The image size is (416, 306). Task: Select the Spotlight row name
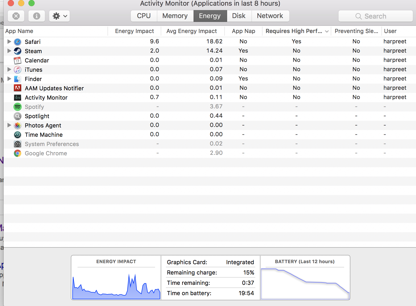pos(37,116)
